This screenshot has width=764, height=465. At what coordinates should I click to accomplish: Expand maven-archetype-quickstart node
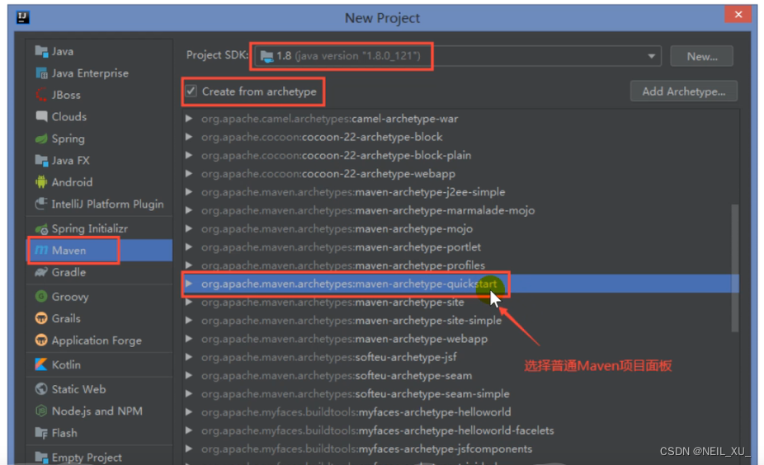point(189,284)
